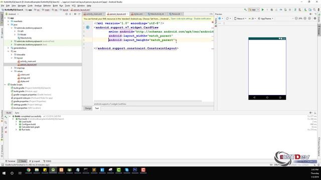
Task: Open the TODO tool window tab
Action: tap(47, 161)
